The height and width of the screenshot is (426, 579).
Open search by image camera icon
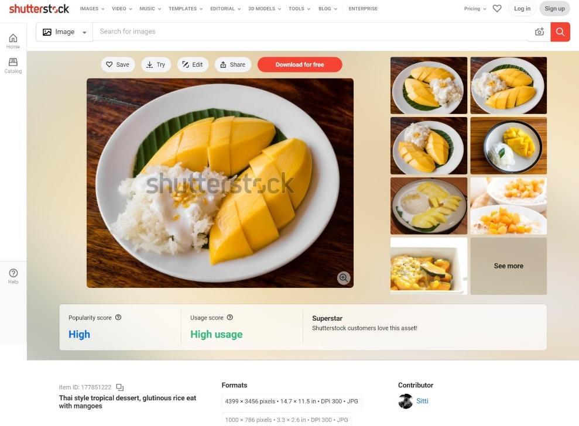(540, 32)
